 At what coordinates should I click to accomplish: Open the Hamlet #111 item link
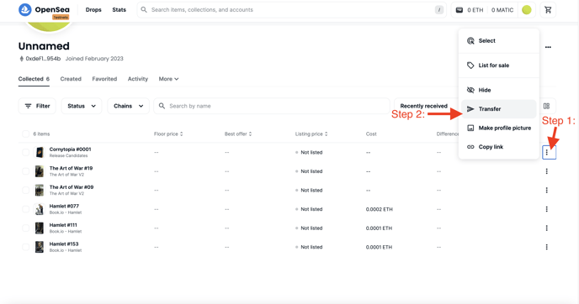pos(63,225)
